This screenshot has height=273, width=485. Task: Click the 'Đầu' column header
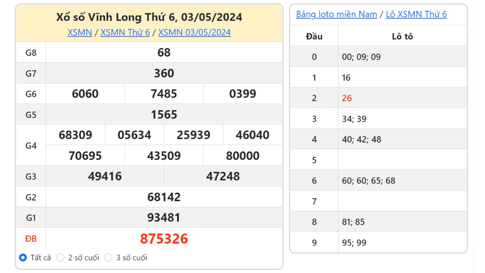click(x=314, y=36)
